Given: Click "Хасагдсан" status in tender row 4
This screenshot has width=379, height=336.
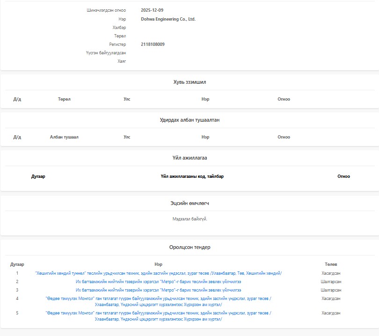Looking at the screenshot, I should pos(331,299).
